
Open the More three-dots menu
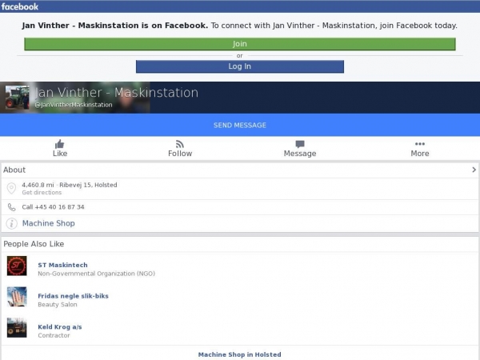pos(420,144)
